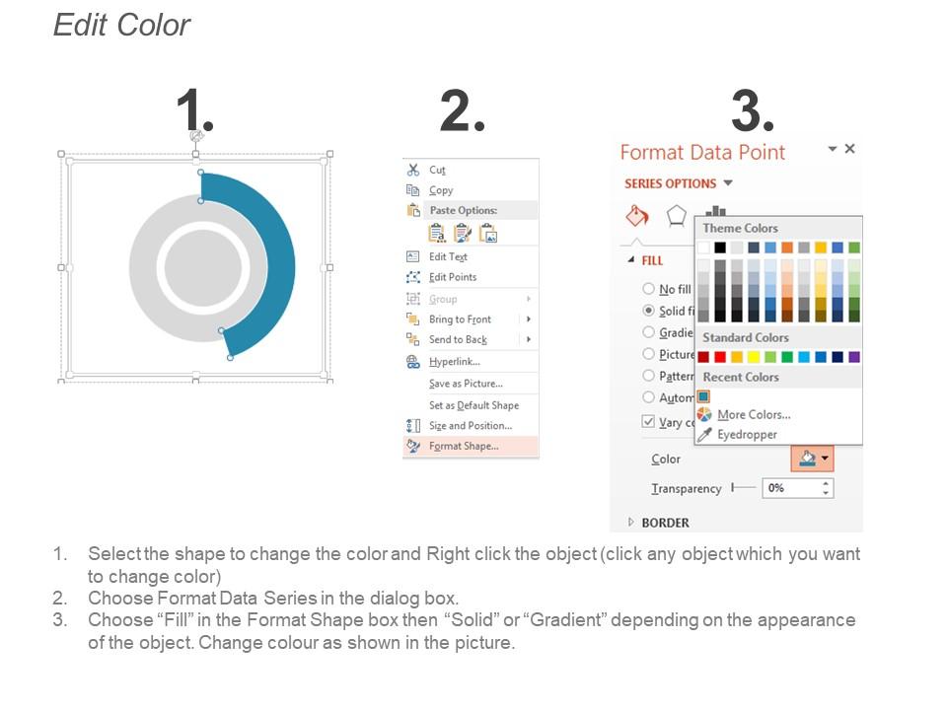Pick the red standard color swatch
The height and width of the screenshot is (710, 947).
(x=720, y=357)
